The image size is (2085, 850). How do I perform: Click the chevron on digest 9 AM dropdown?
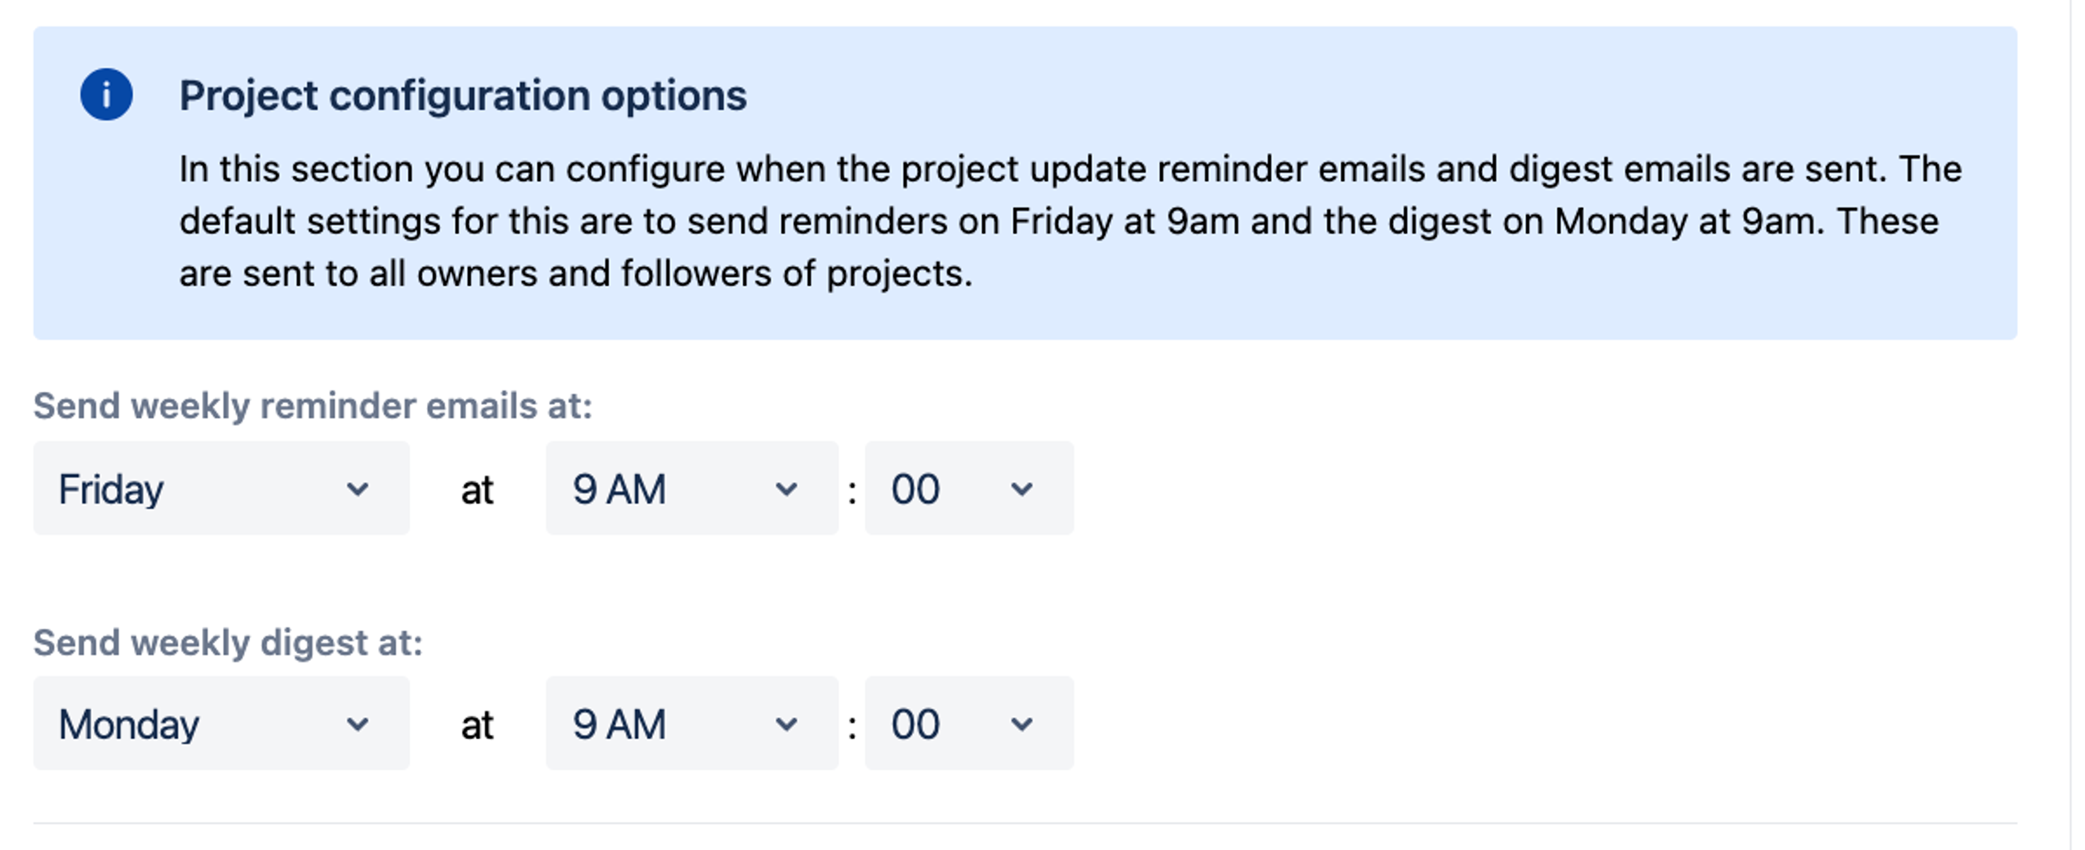[786, 724]
